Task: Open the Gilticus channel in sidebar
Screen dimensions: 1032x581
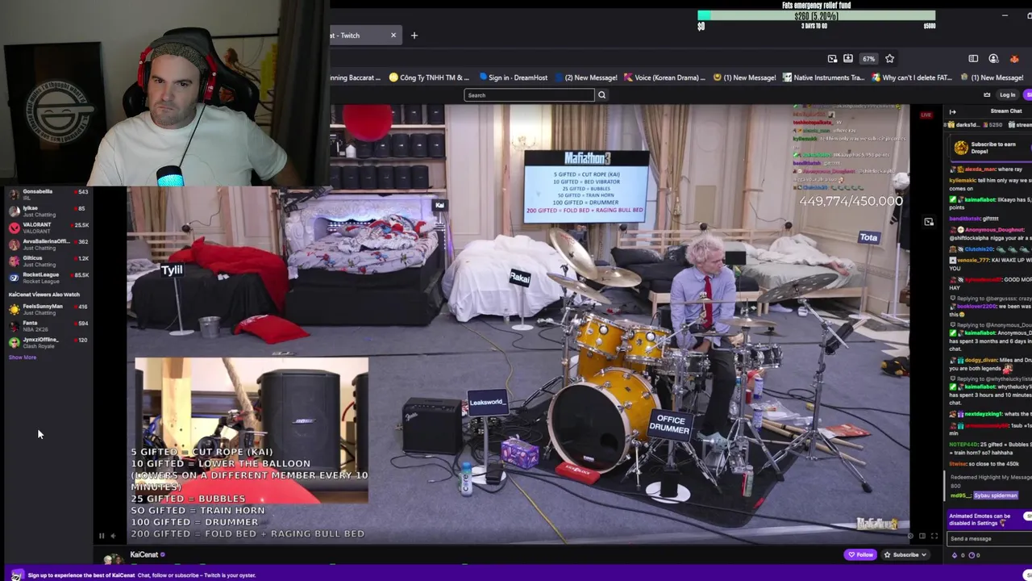Action: (48, 261)
